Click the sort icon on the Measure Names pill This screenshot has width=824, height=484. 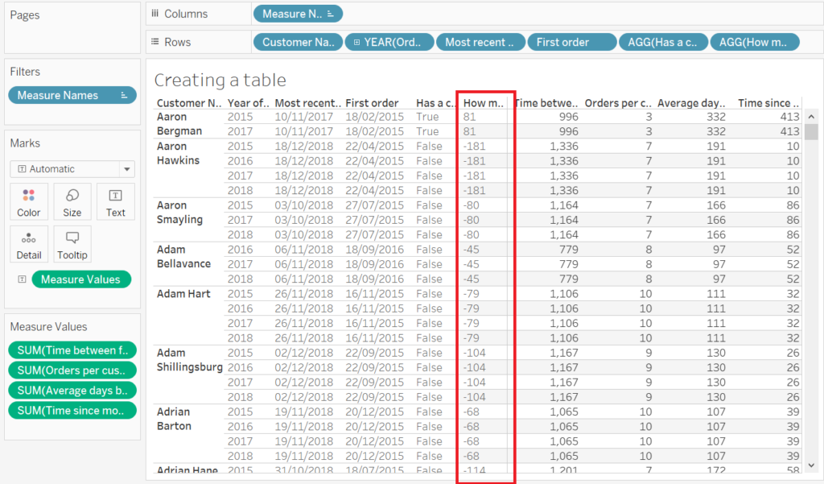click(332, 13)
